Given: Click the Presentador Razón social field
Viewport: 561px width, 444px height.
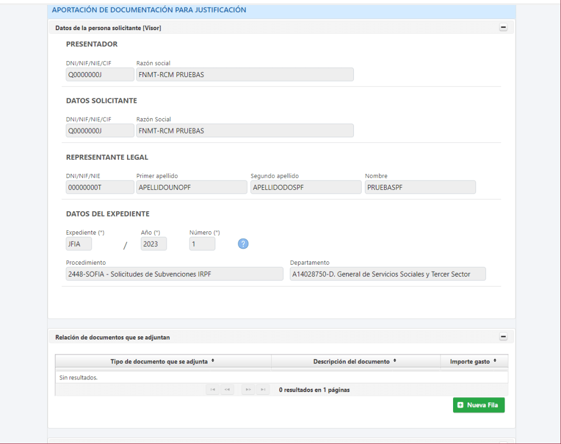Looking at the screenshot, I should point(245,75).
